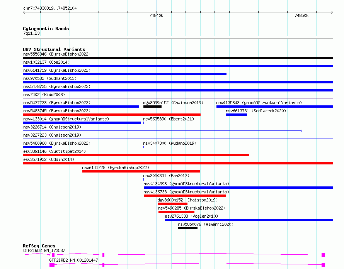This screenshot has width=344, height=269.
Task: Select the nsv3226714 (Chaisson2019) label
Action: (52, 127)
